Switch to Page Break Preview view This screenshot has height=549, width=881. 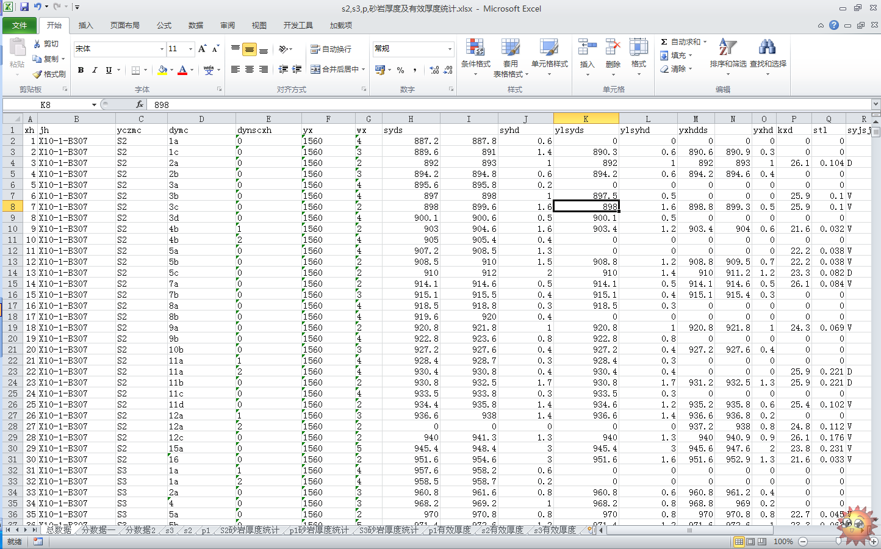[762, 542]
